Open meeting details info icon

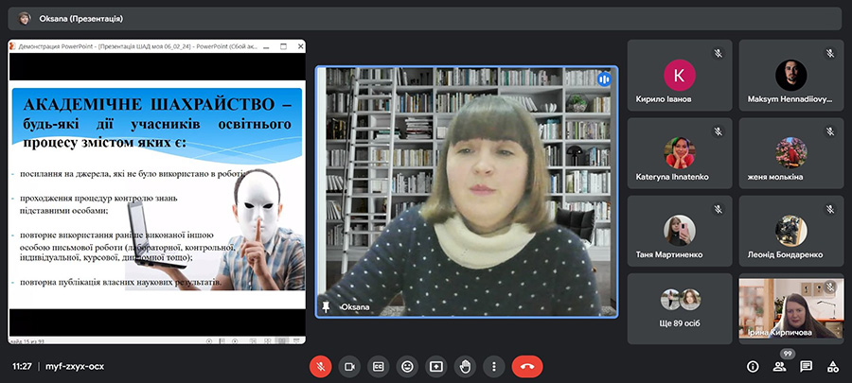pyautogui.click(x=753, y=367)
